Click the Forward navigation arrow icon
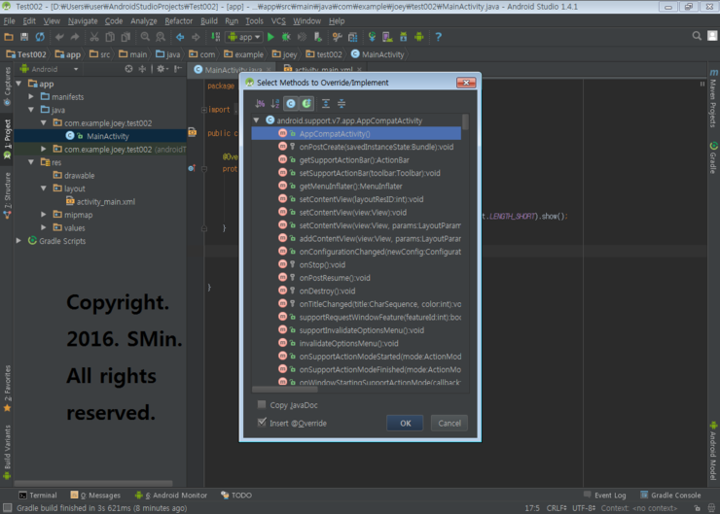 point(196,37)
